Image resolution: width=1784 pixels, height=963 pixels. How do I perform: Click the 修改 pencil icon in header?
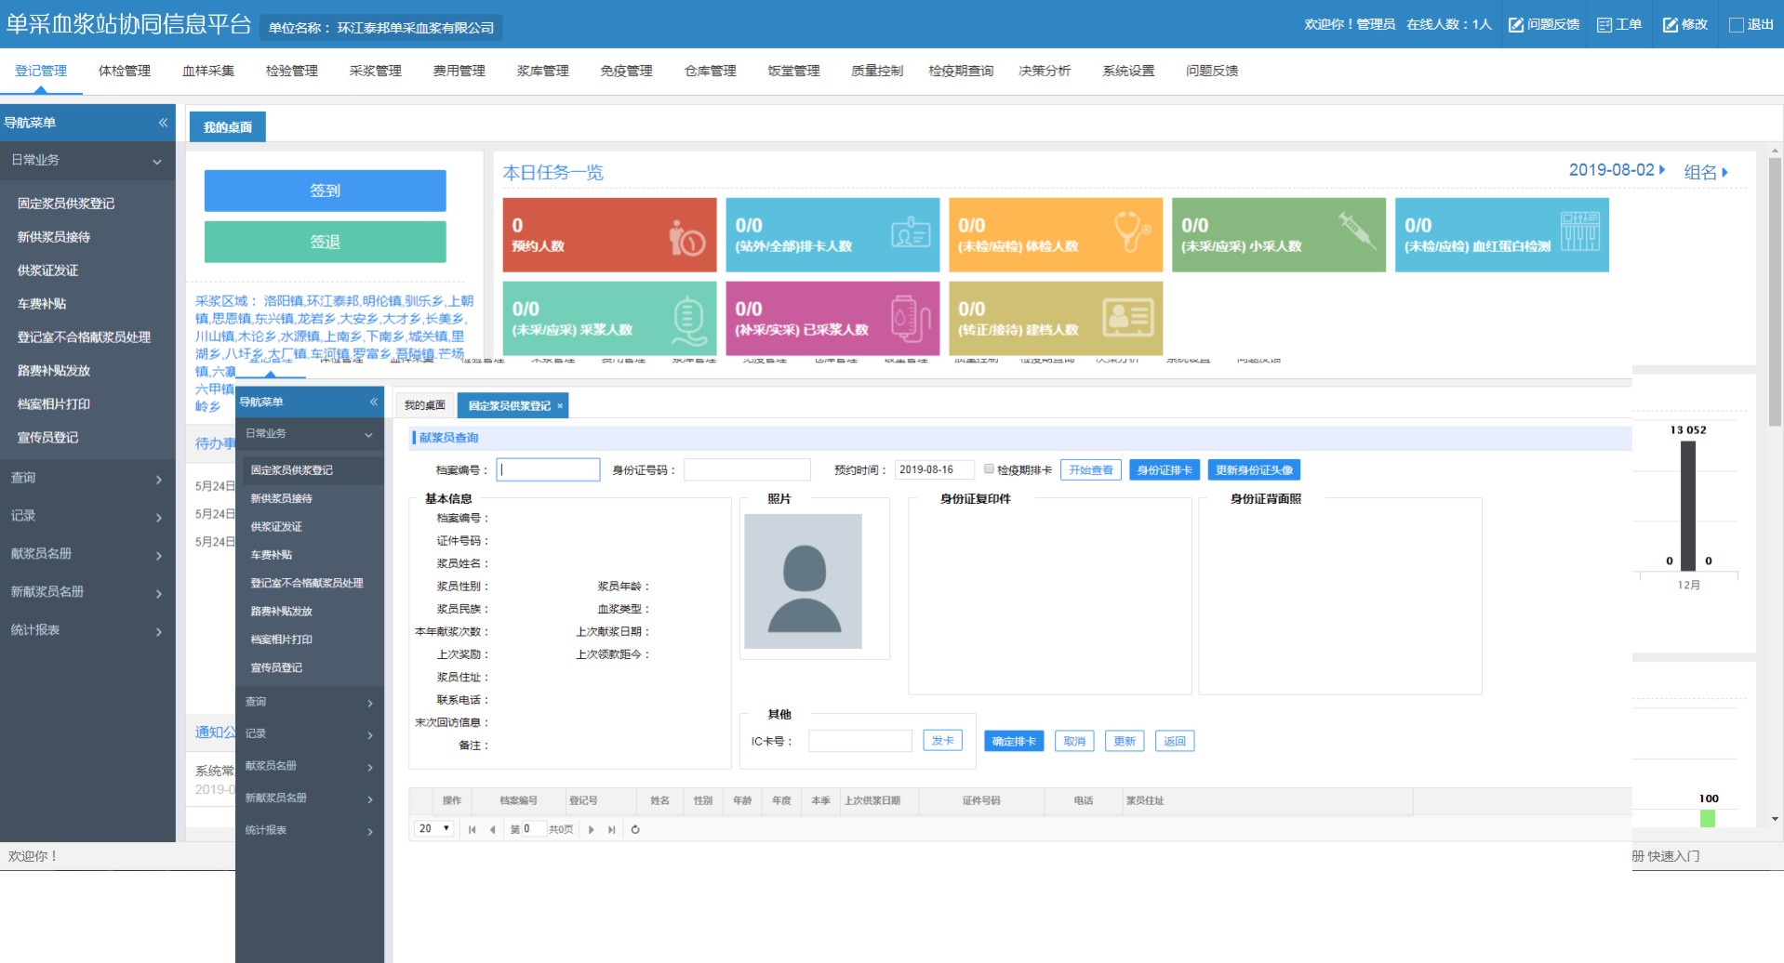[1671, 25]
